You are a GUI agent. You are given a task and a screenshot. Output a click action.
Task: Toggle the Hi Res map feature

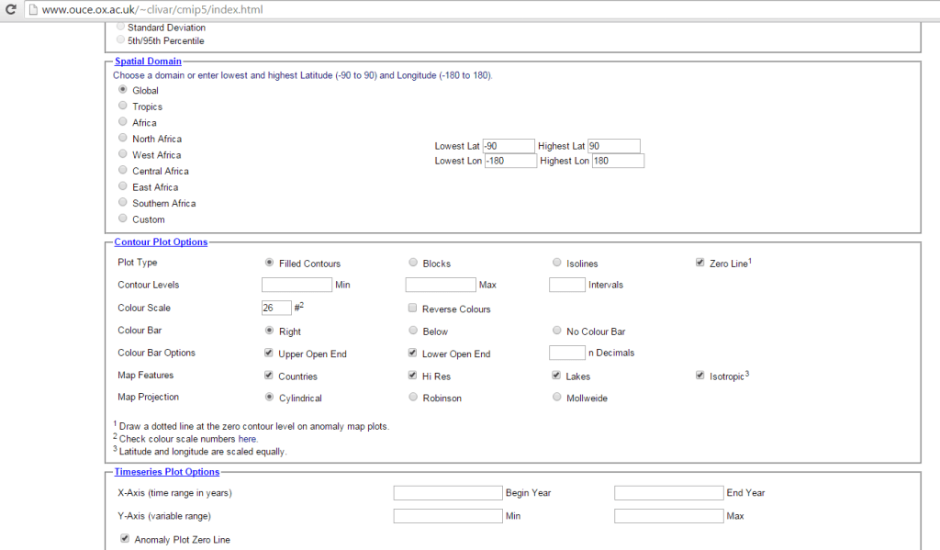click(x=413, y=376)
